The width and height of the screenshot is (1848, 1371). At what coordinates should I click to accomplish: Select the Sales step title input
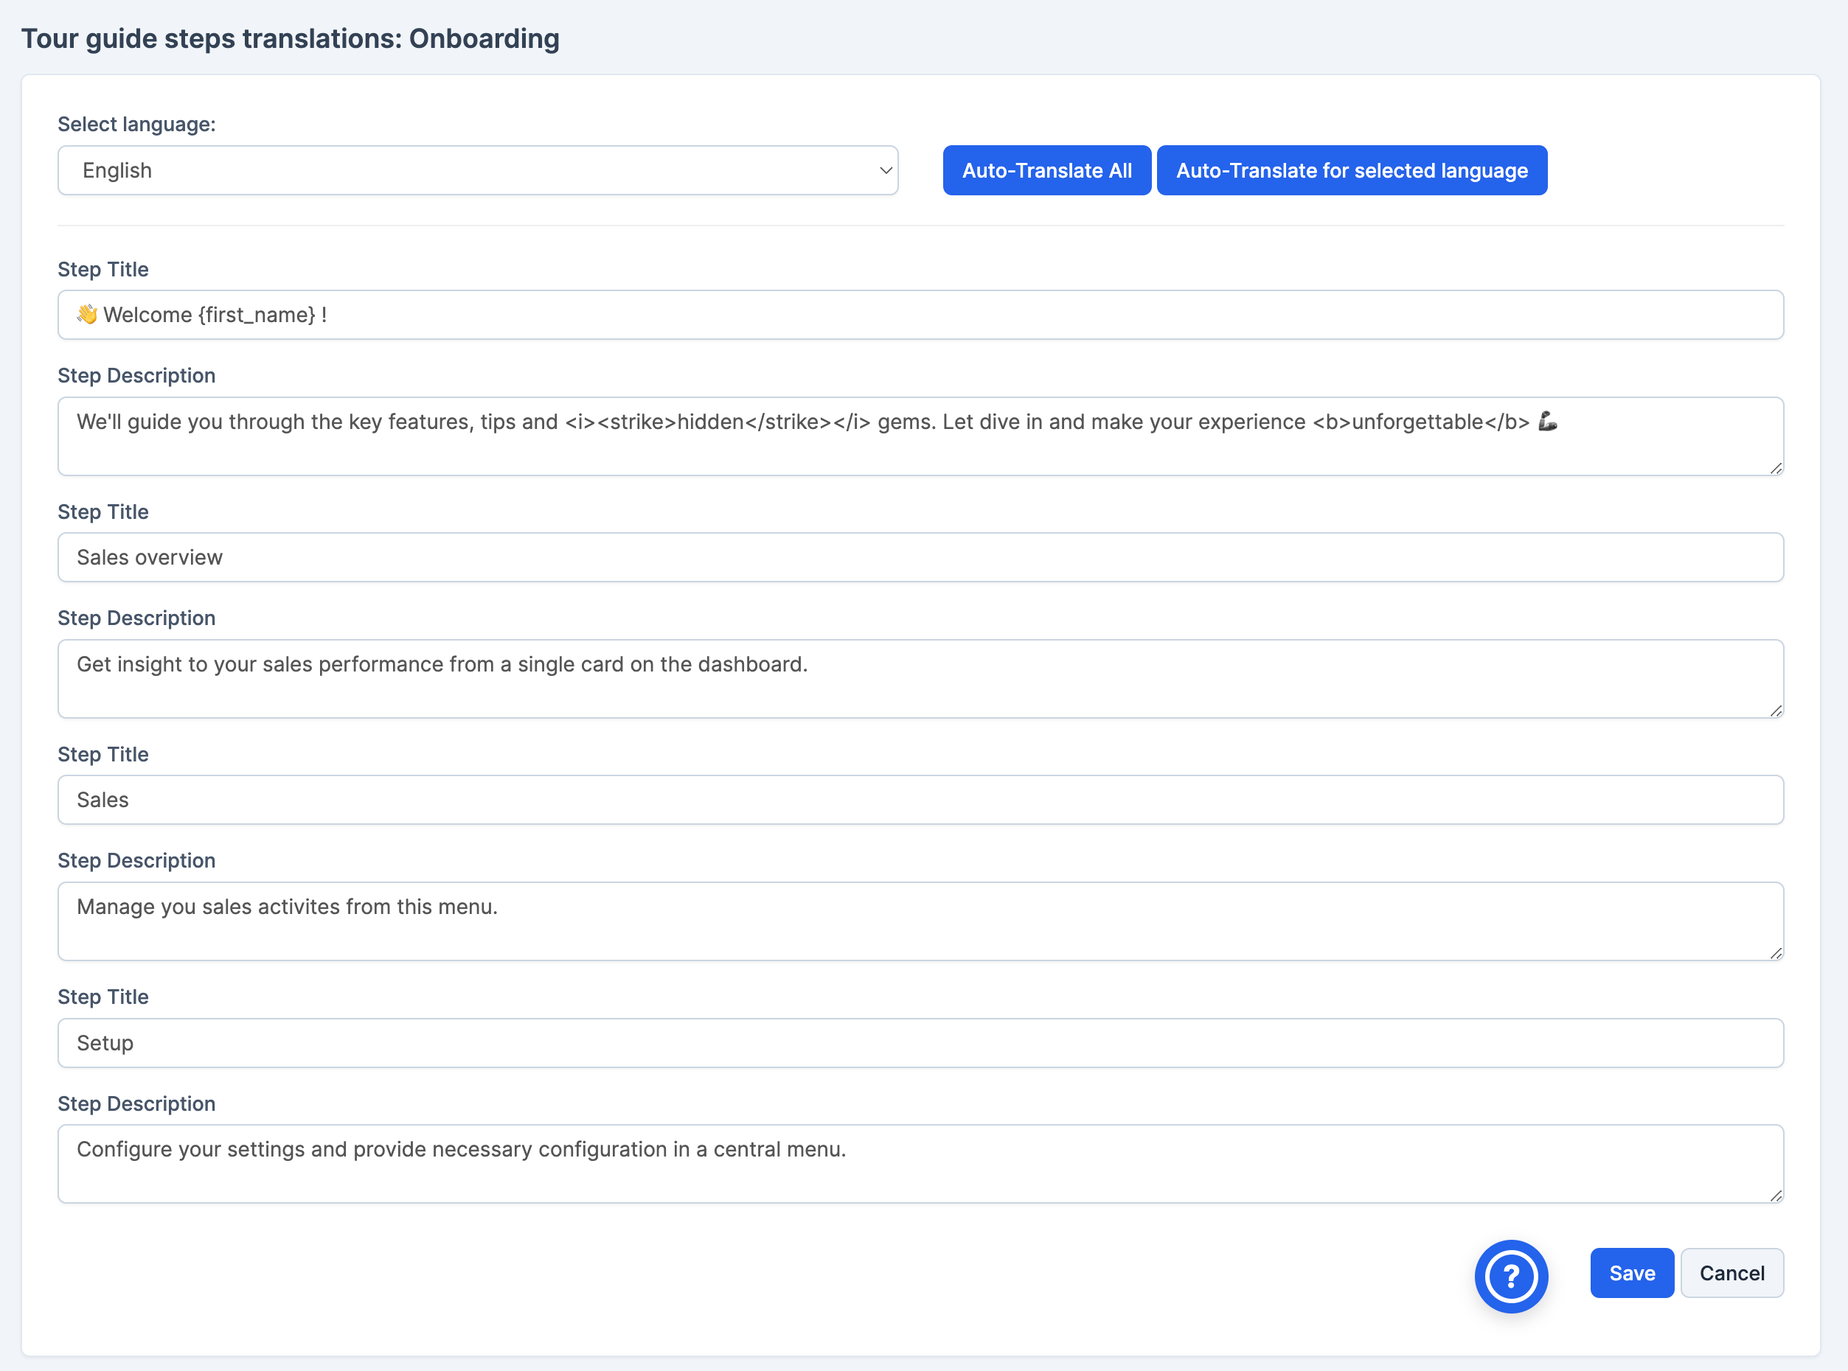(920, 800)
